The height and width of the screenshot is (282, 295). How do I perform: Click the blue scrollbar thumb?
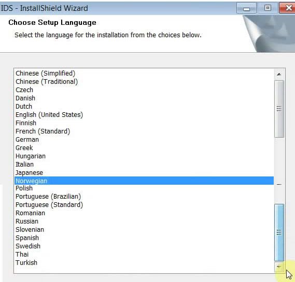(279, 232)
